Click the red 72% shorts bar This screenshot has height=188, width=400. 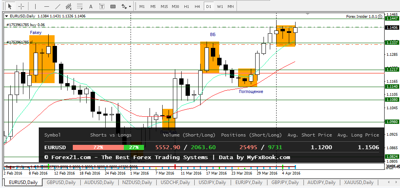[98, 148]
